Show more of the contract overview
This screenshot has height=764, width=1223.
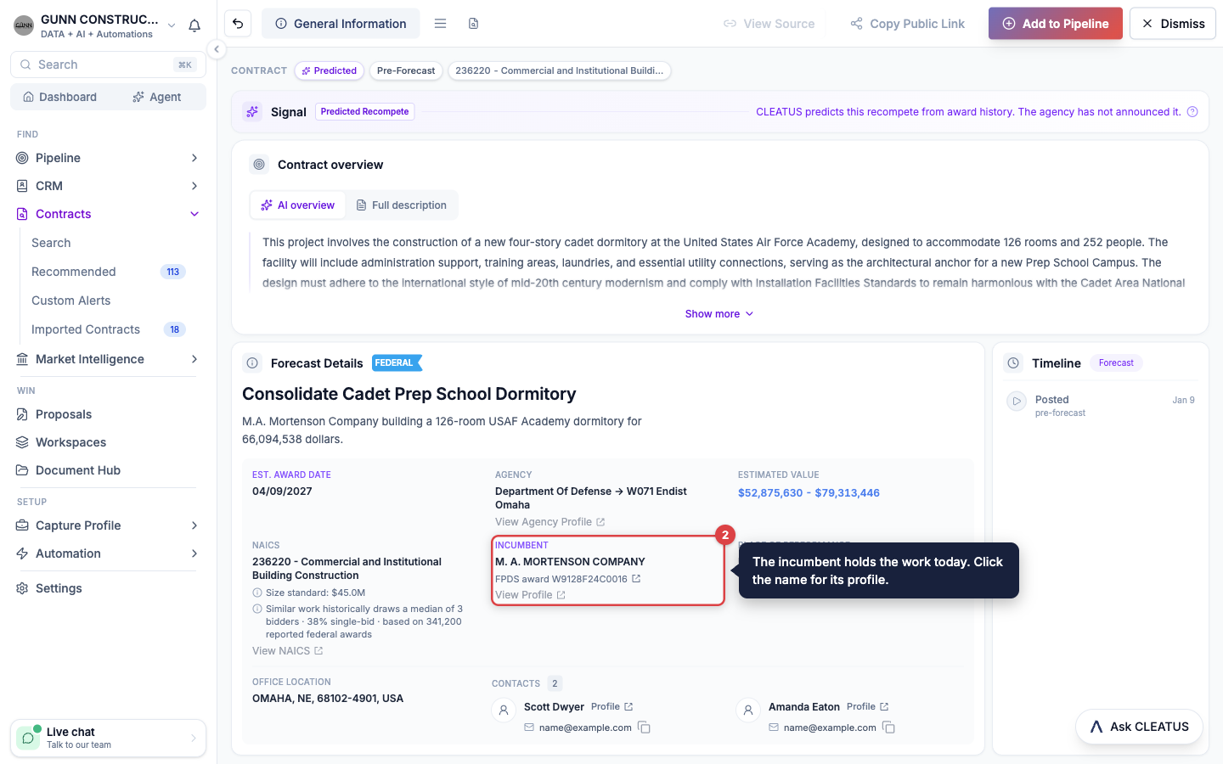(719, 314)
